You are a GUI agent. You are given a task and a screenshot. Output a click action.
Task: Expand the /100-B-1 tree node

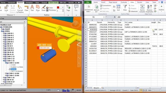coord(4,33)
